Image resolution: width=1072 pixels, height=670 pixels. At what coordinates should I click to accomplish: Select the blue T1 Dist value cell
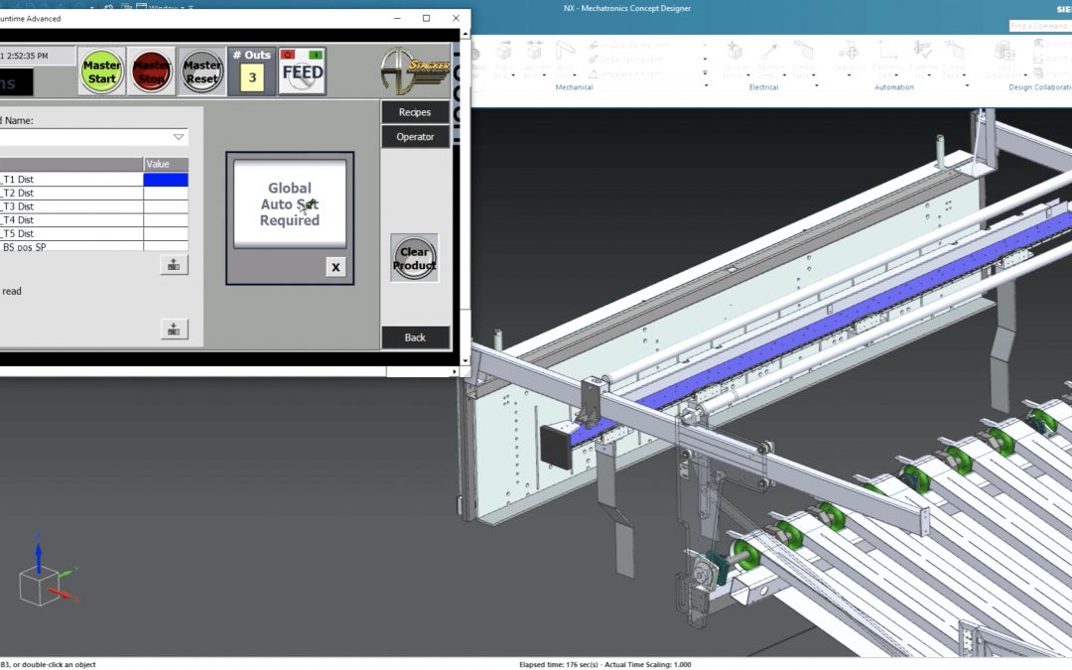pyautogui.click(x=166, y=179)
